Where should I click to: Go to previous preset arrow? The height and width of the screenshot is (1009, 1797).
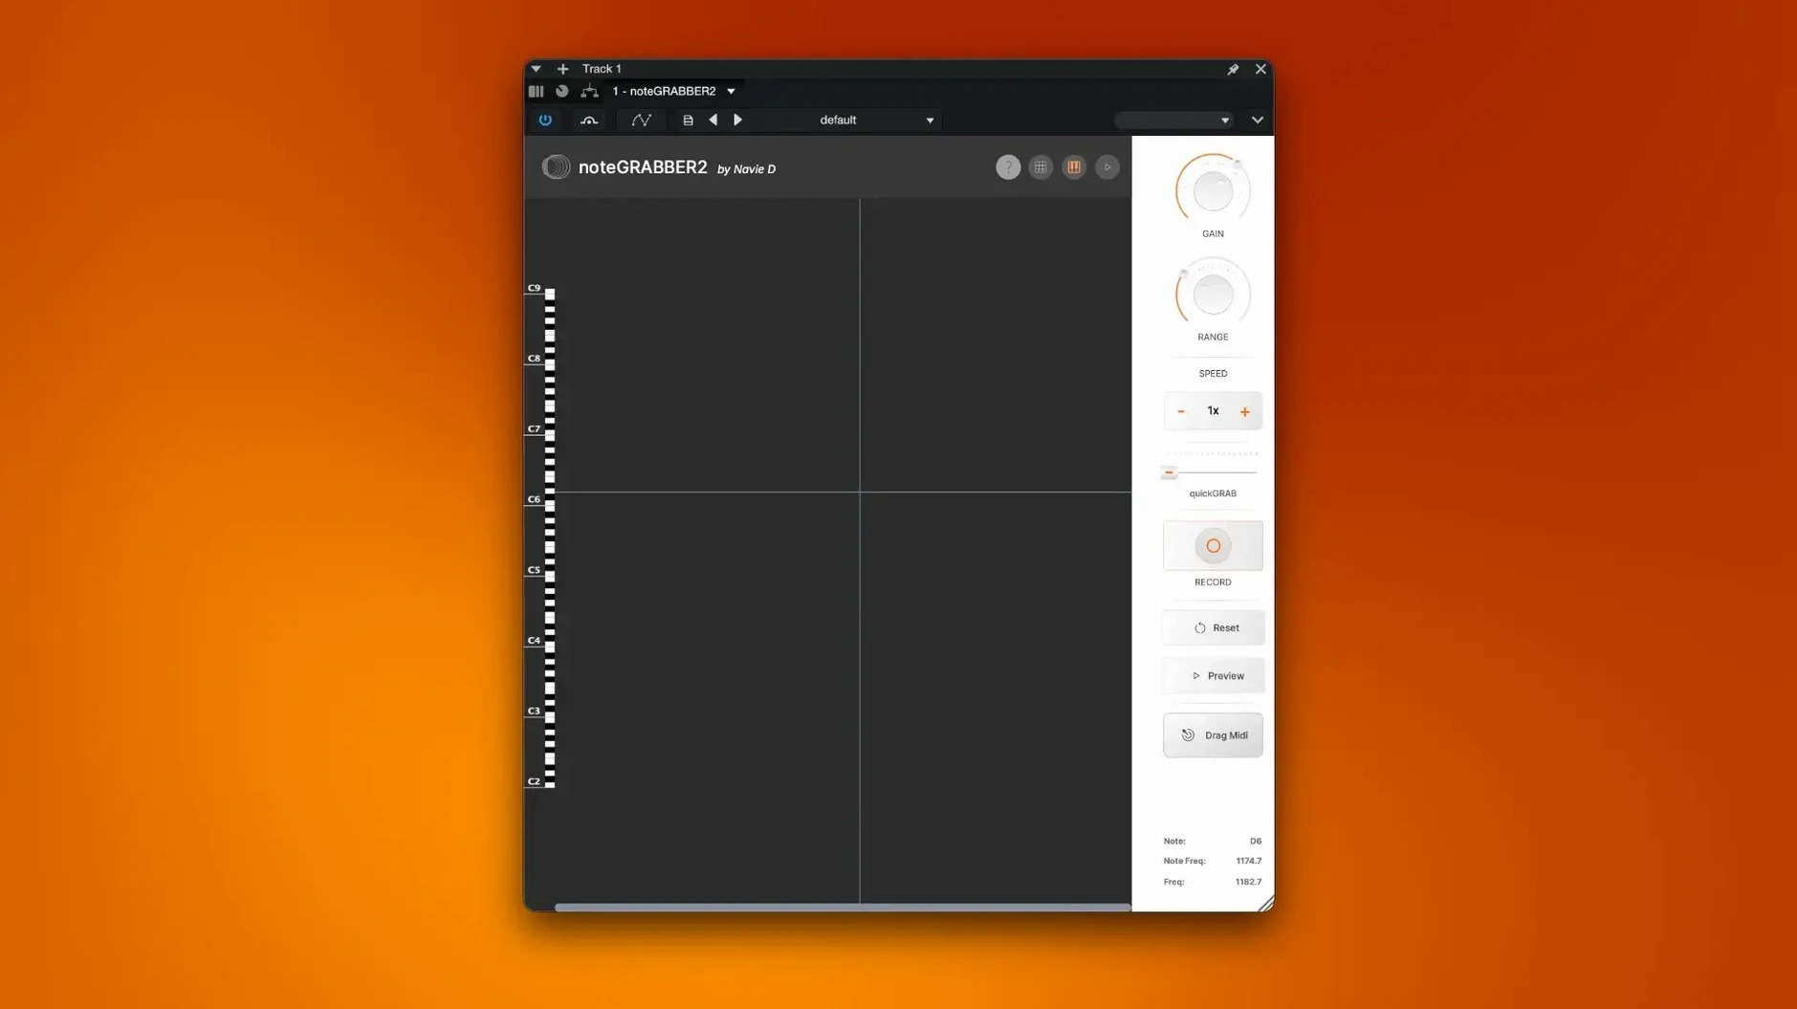coord(713,120)
